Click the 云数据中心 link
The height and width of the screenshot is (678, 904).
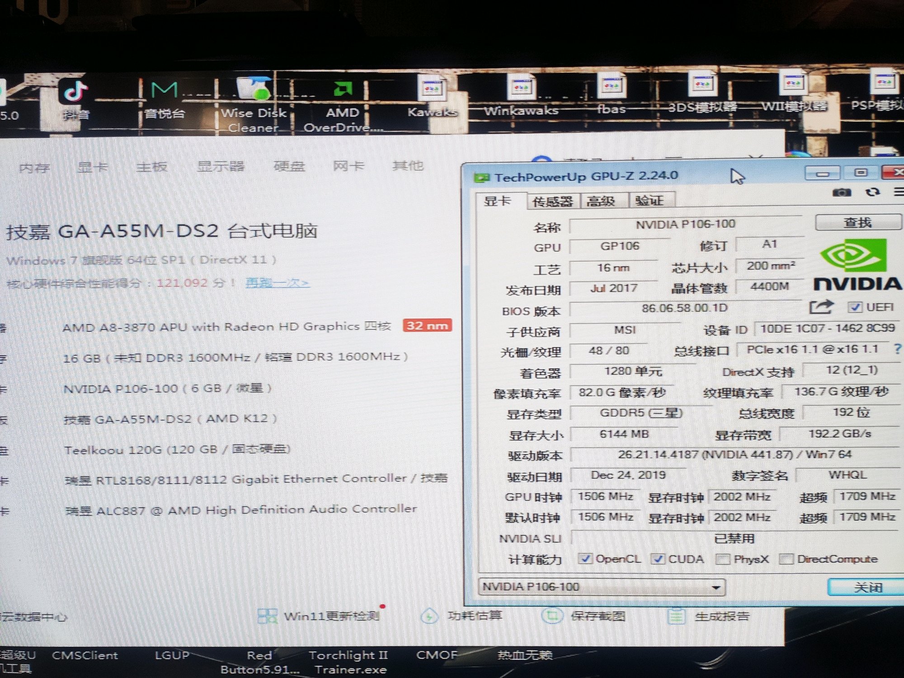pyautogui.click(x=33, y=617)
